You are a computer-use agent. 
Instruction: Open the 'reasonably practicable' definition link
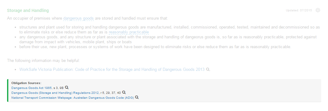point(129,32)
